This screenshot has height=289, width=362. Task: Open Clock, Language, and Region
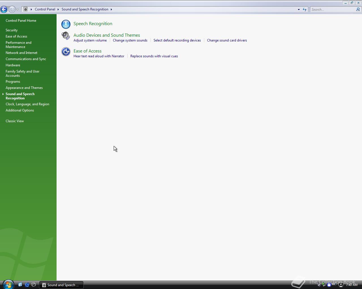(27, 104)
